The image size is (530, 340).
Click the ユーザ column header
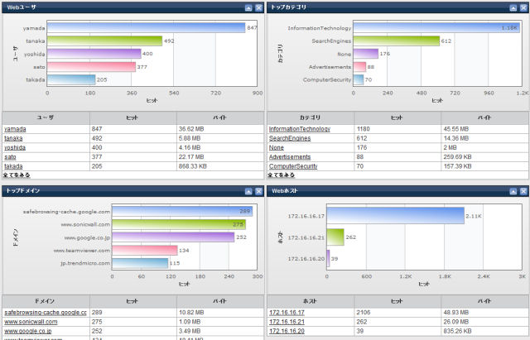click(46, 117)
